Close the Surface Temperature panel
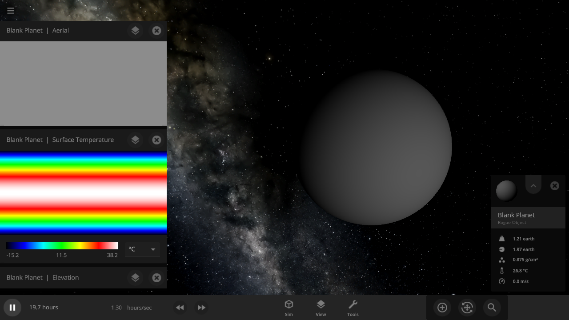Viewport: 569px width, 320px height. click(156, 140)
